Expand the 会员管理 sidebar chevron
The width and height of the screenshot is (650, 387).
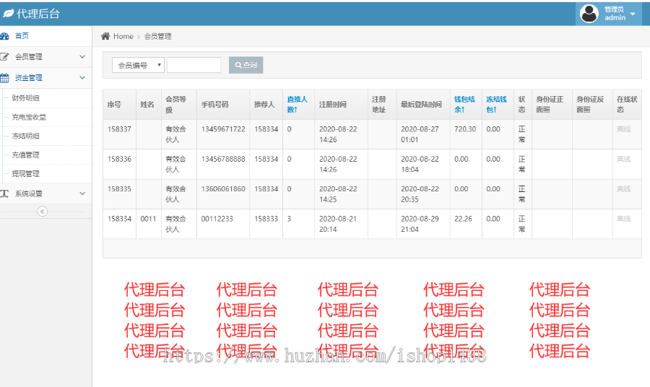click(x=82, y=57)
